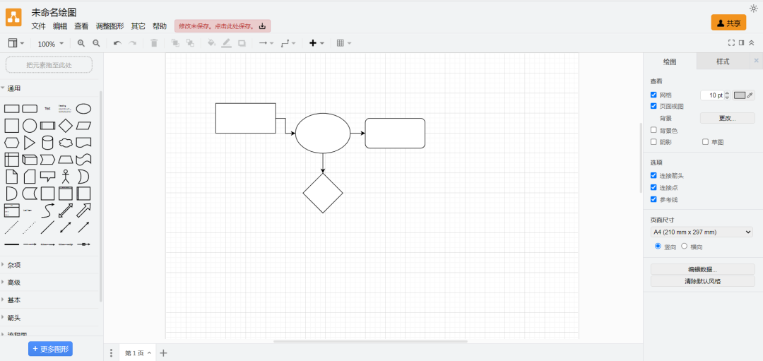
Task: Select the diamond shape in shape library
Action: point(66,126)
